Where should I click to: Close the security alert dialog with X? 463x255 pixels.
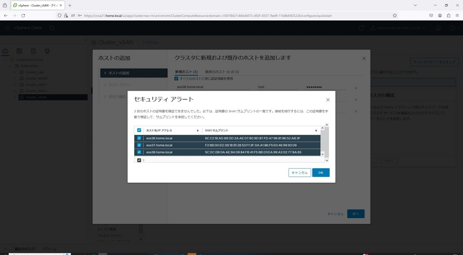coord(328,100)
